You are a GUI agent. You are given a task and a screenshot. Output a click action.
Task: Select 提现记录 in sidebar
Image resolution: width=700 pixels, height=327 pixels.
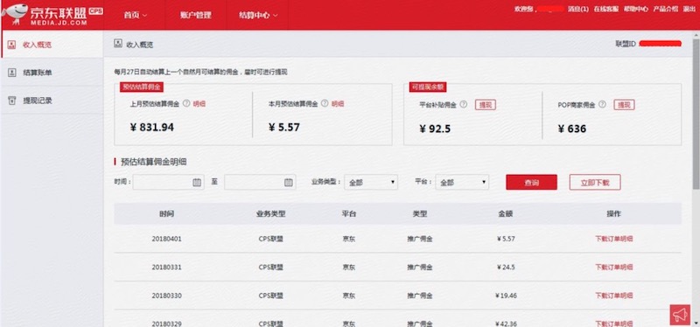point(52,101)
